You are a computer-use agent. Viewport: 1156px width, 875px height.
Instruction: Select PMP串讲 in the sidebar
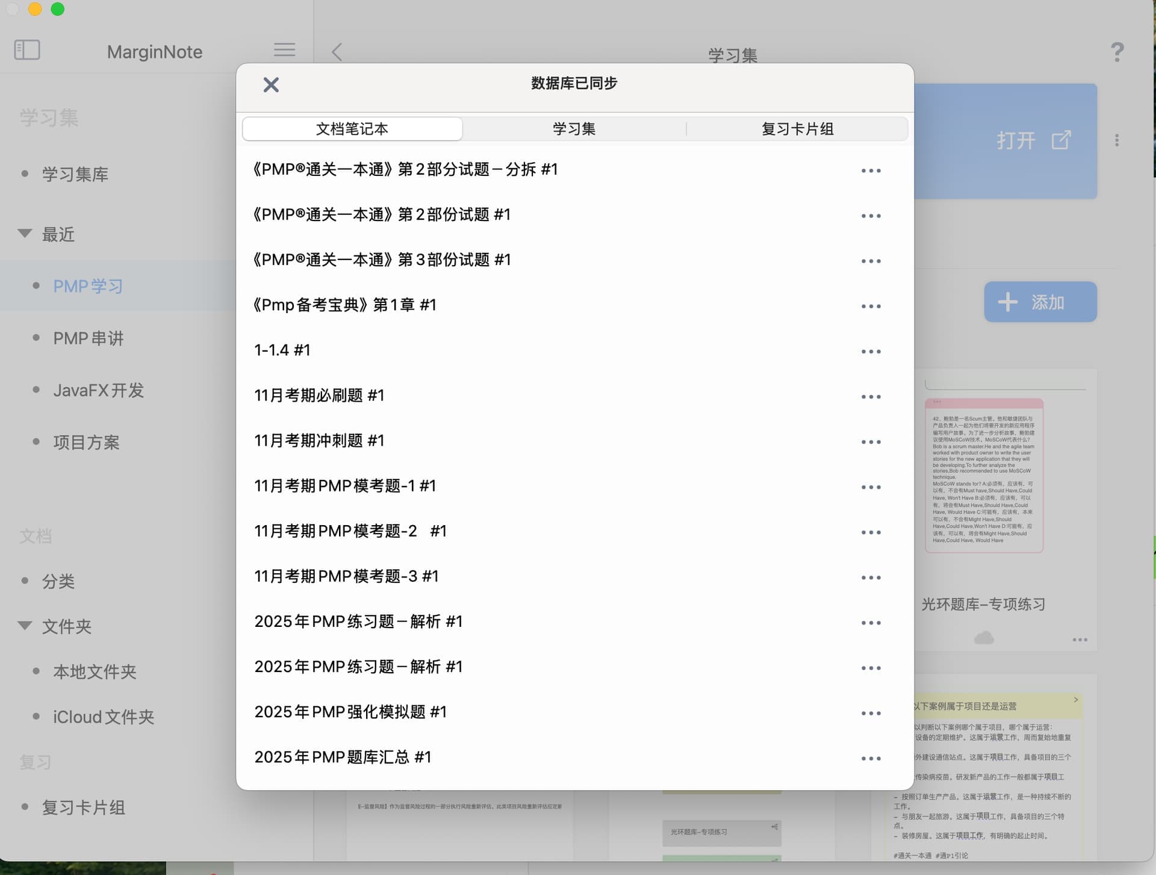(x=89, y=338)
